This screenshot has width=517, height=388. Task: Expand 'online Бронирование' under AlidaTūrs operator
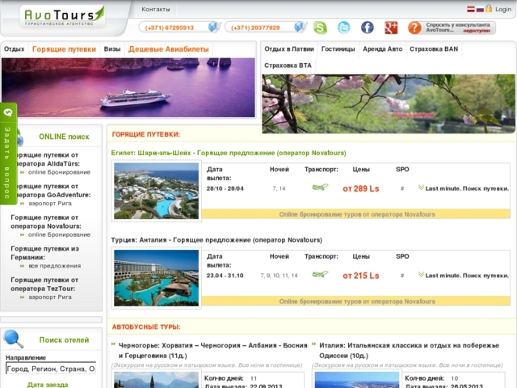click(59, 172)
